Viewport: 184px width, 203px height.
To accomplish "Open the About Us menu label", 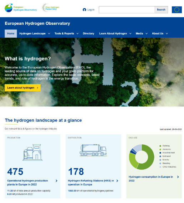I will coord(158,34).
